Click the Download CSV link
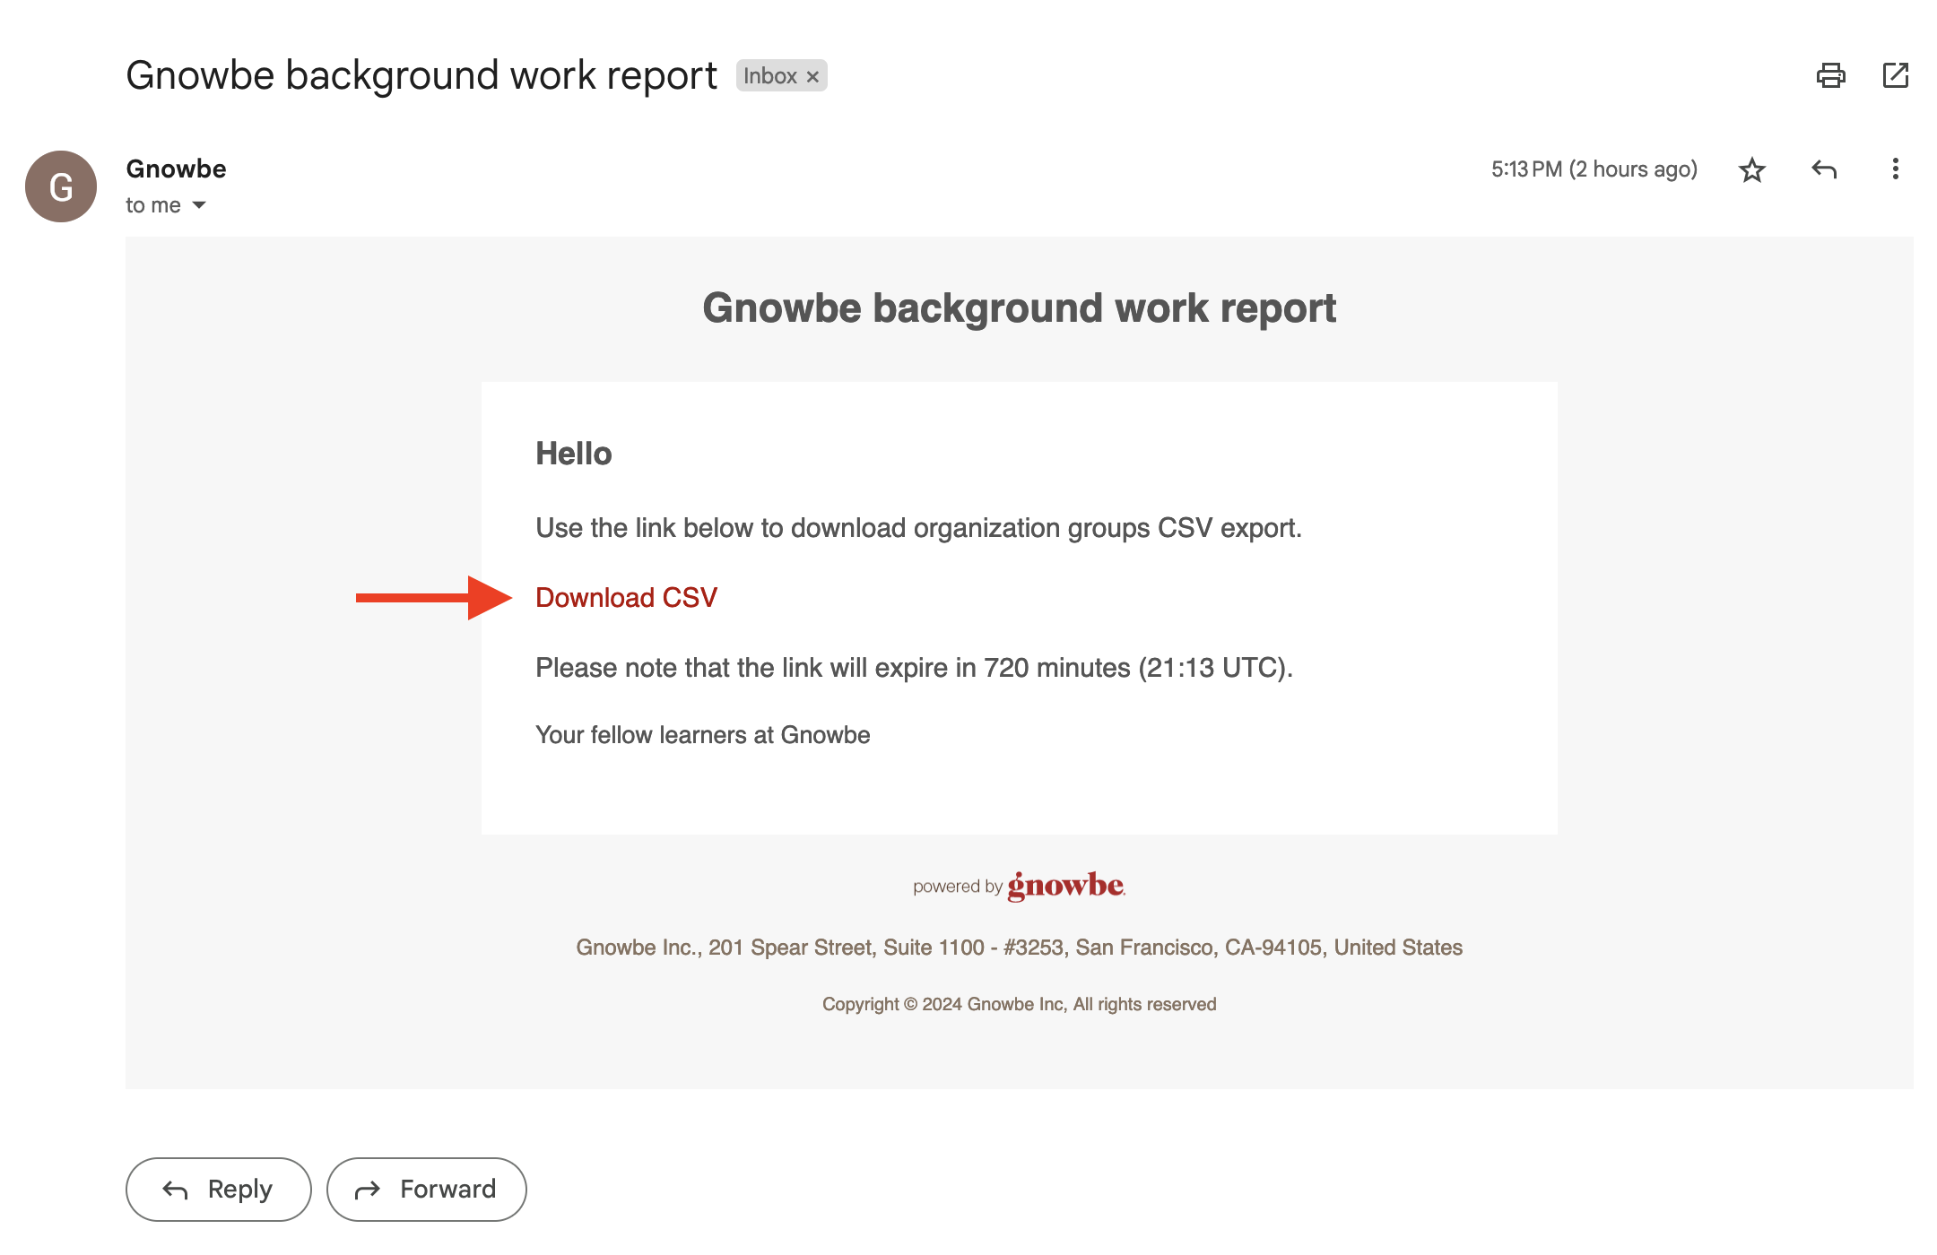1937x1255 pixels. pyautogui.click(x=626, y=598)
